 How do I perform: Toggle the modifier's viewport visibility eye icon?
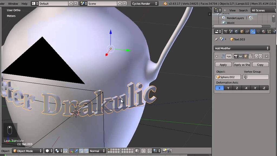(240, 56)
